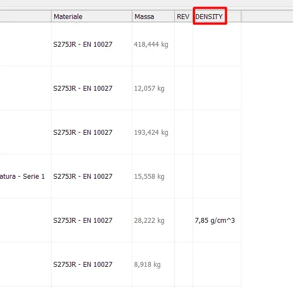Viewport: 293px width, 288px height.
Task: Click the 8,918 kg mass cell
Action: click(x=153, y=264)
